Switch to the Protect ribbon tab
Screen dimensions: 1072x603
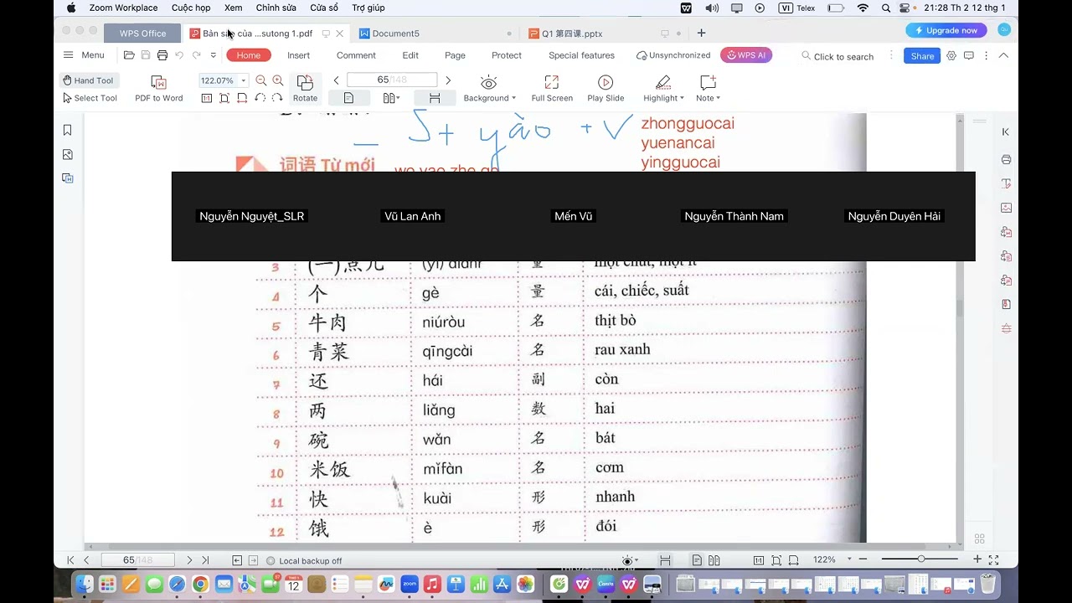507,55
